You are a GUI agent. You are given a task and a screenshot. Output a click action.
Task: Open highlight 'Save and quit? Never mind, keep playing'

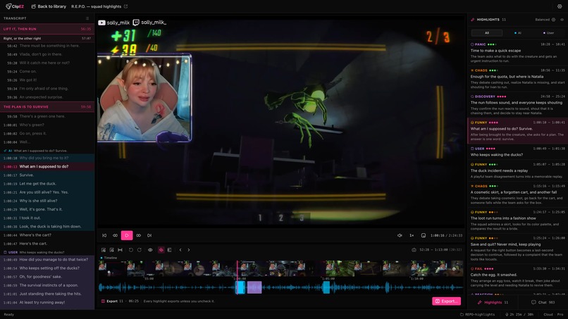[x=517, y=249]
